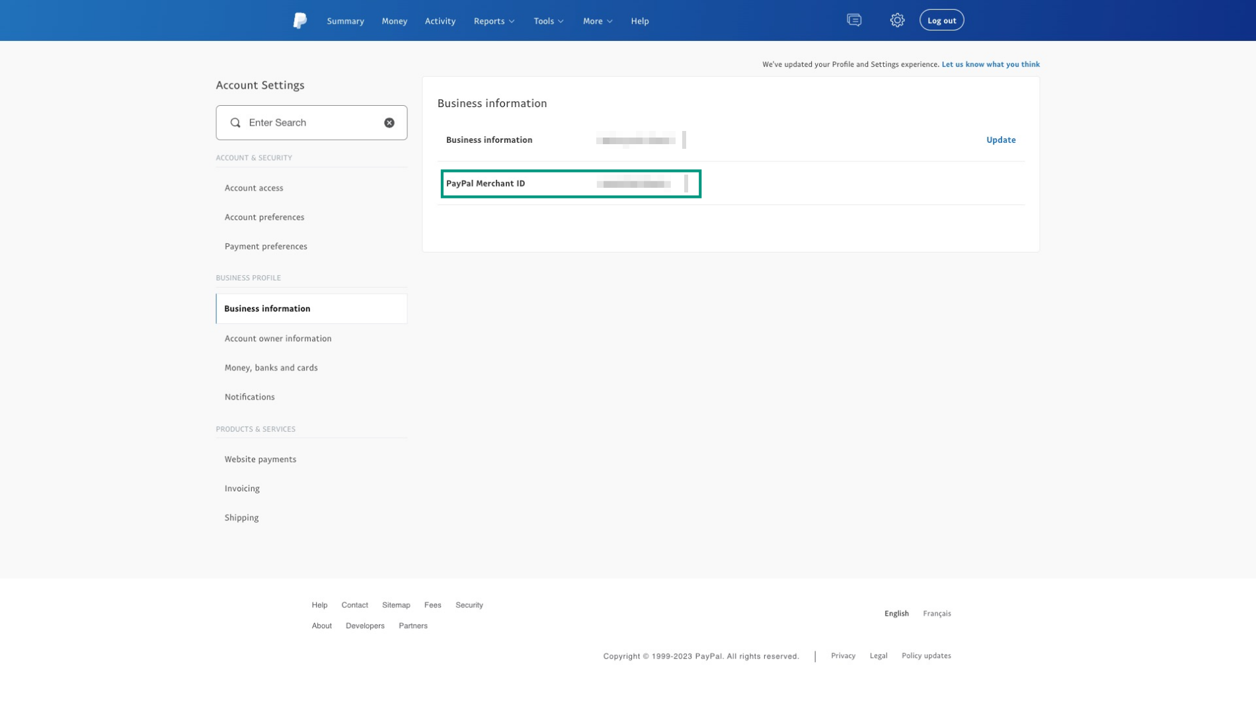Open the footer Security link
1256x701 pixels.
point(469,605)
